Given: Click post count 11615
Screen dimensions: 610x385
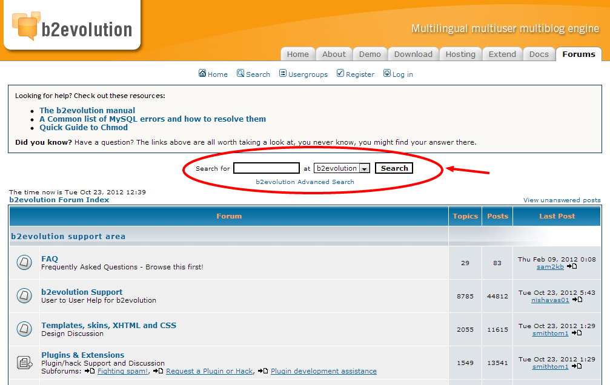Looking at the screenshot, I should click(x=497, y=330).
